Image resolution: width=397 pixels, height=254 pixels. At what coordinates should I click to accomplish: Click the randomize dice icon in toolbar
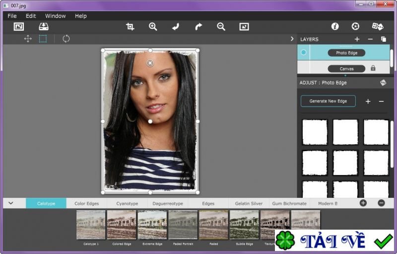pyautogui.click(x=378, y=26)
